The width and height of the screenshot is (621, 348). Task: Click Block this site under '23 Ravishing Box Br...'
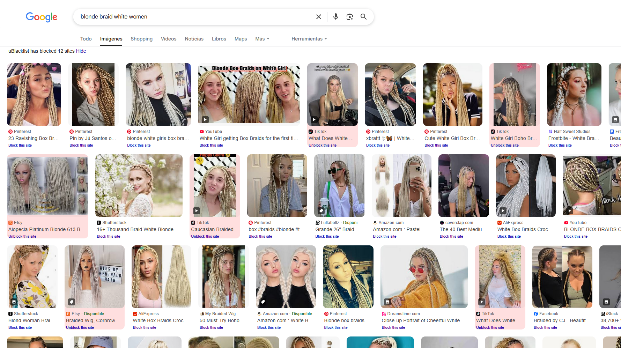[x=20, y=145]
